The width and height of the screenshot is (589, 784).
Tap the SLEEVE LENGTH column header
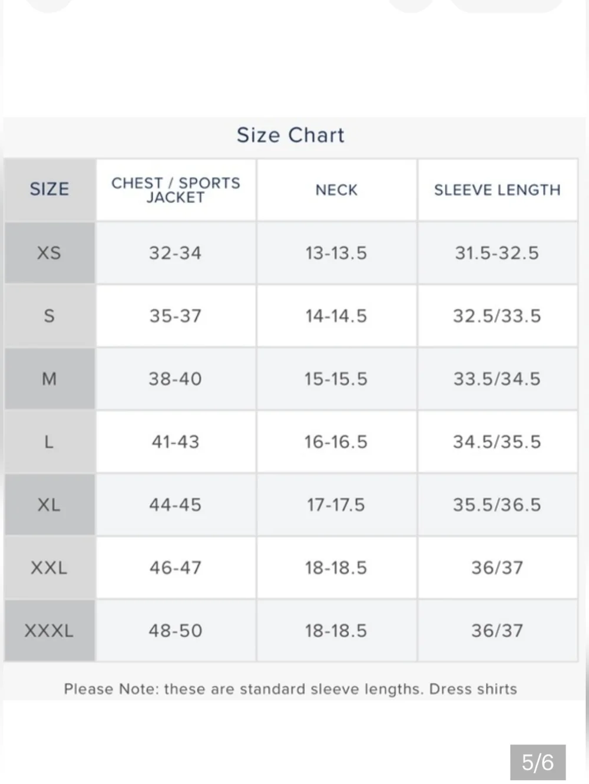coord(497,190)
